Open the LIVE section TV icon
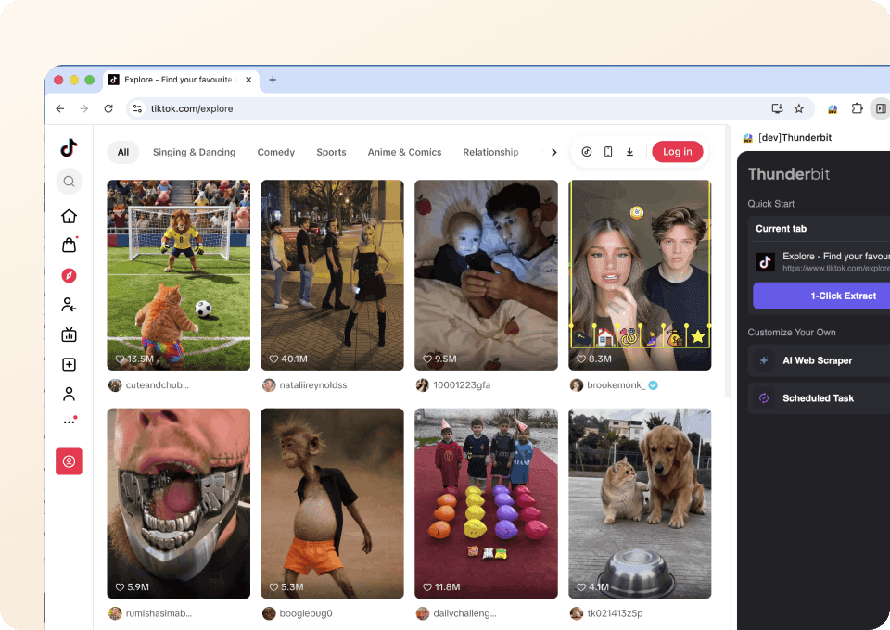This screenshot has width=890, height=630. (x=69, y=334)
